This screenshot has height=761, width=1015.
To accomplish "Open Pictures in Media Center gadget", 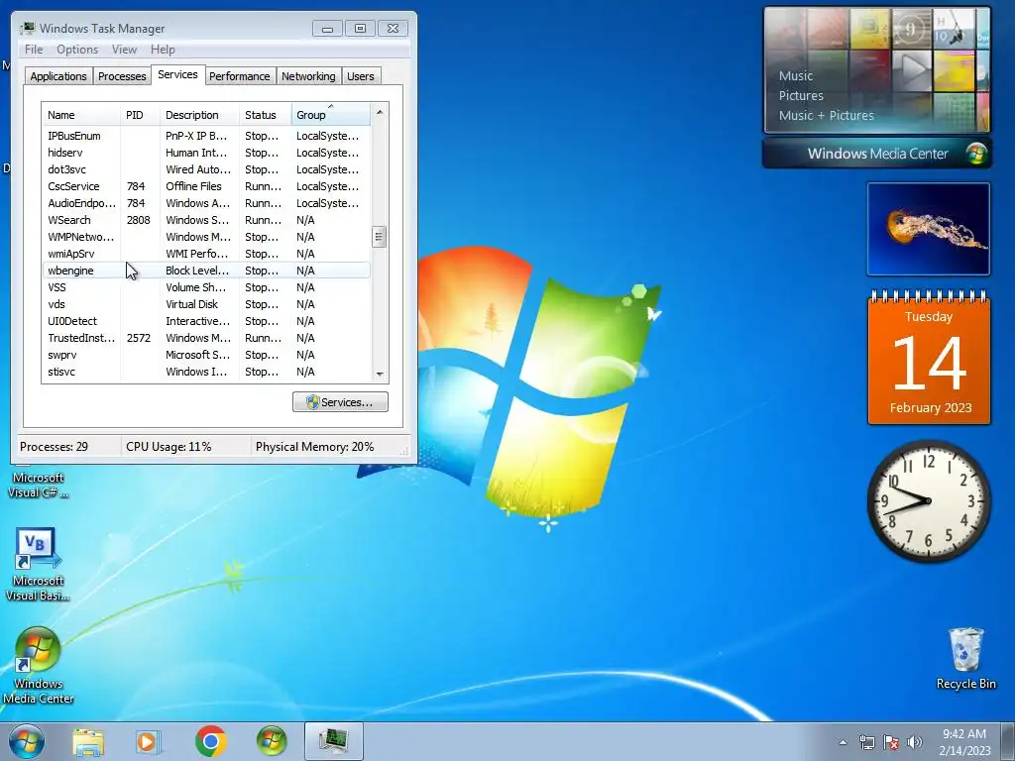I will click(x=801, y=96).
